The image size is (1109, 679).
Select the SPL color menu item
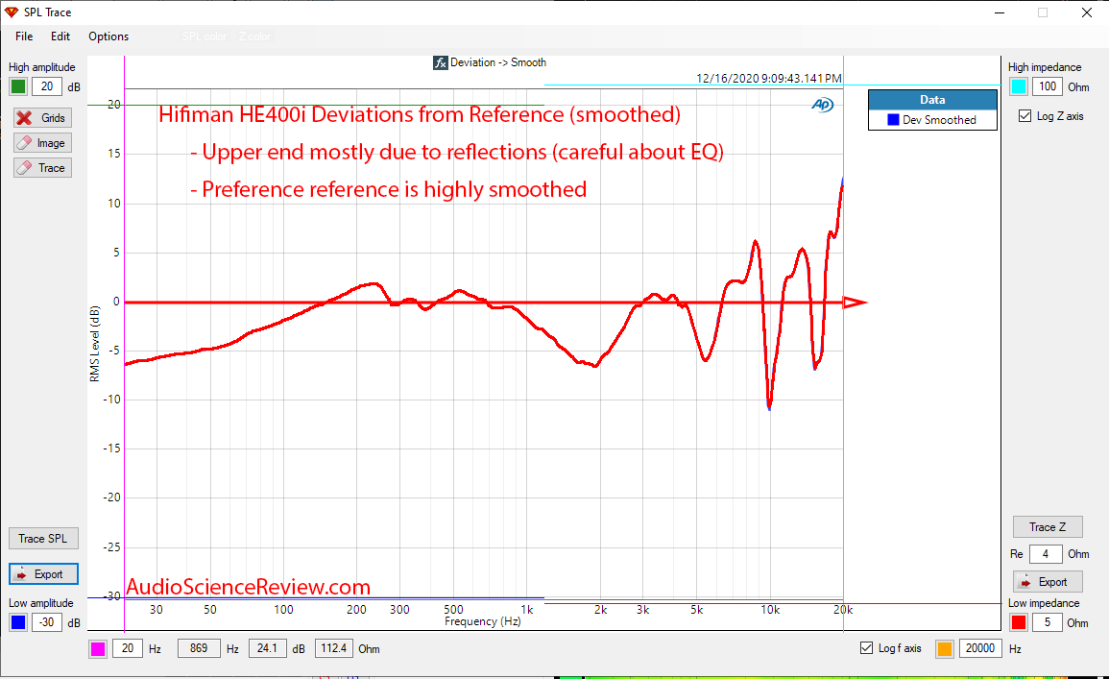click(205, 36)
